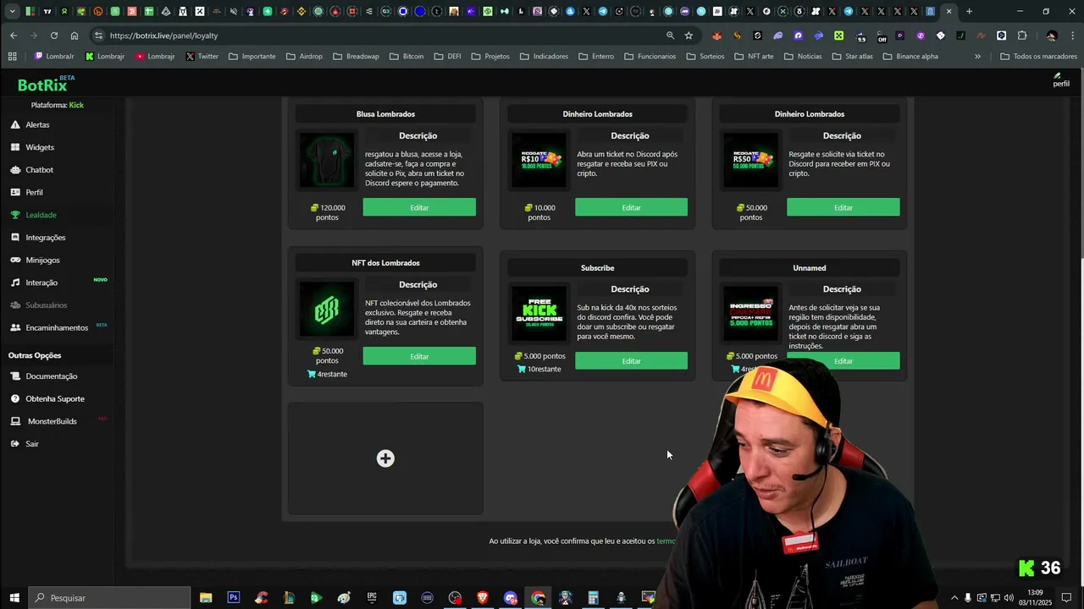Open Sorteios bookmarks folder
Viewport: 1084px width, 609px height.
tap(705, 57)
